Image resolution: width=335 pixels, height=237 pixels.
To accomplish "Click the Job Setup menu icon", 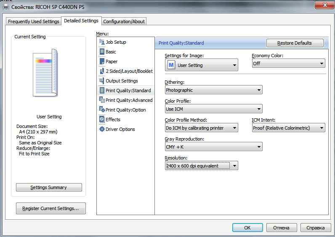I will (102, 42).
